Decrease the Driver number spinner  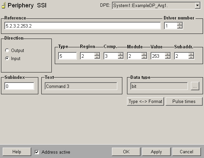(x=180, y=28)
